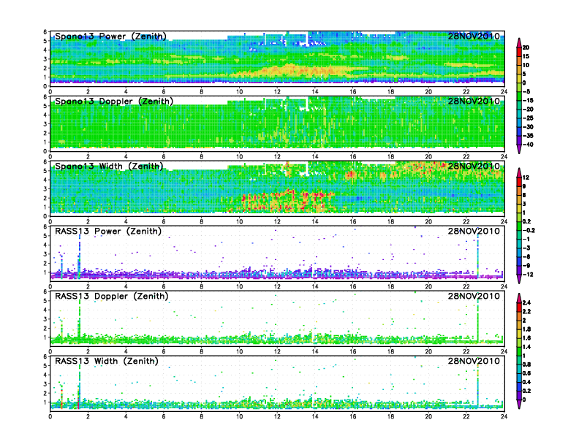
Task: Click the upward arrow cap of the top colorbar
Action: (519, 42)
